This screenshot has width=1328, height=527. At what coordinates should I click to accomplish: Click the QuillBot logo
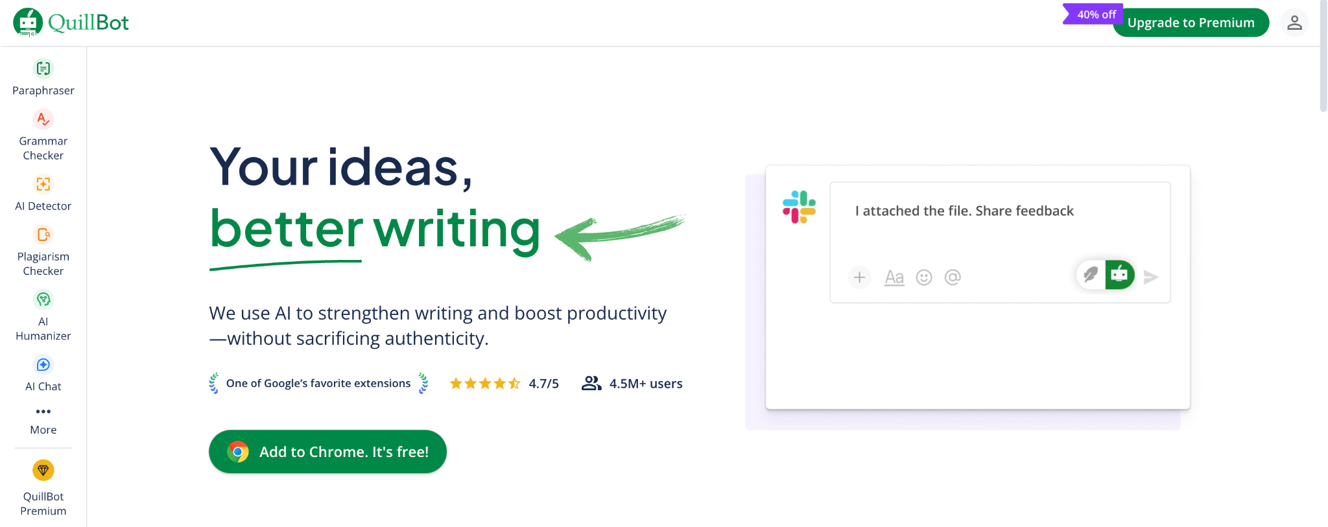pos(71,22)
